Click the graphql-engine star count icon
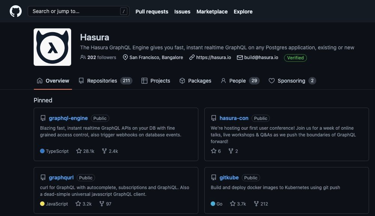This screenshot has width=375, height=216. (79, 151)
